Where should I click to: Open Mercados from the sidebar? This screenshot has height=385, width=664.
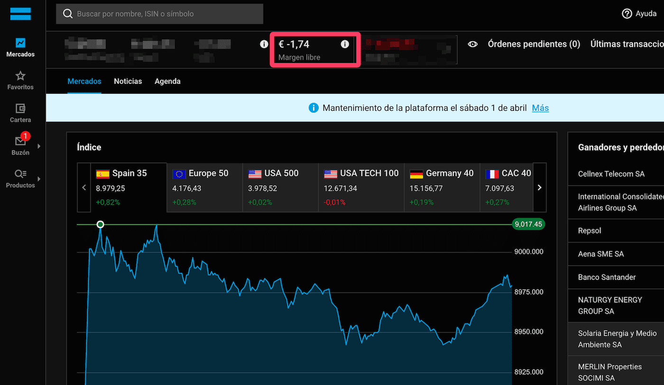tap(20, 48)
